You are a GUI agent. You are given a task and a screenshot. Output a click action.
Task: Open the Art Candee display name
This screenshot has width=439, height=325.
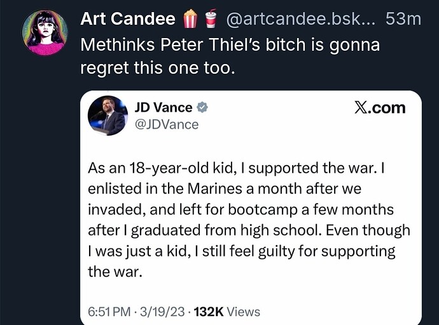[127, 20]
